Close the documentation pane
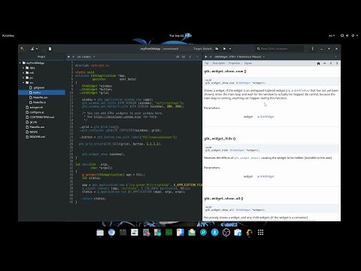The width and height of the screenshot is (361, 271). (336, 56)
